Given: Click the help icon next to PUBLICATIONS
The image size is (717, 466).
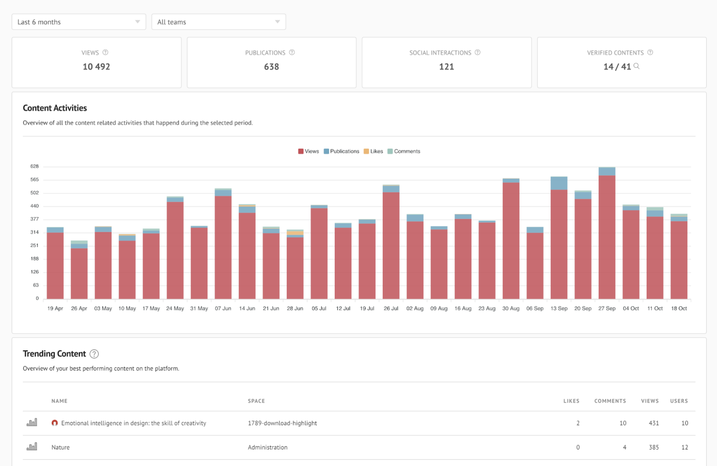Looking at the screenshot, I should [292, 53].
